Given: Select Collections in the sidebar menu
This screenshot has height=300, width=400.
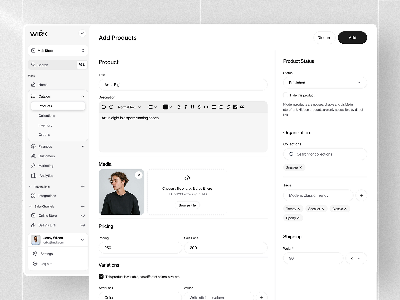Looking at the screenshot, I should (47, 116).
